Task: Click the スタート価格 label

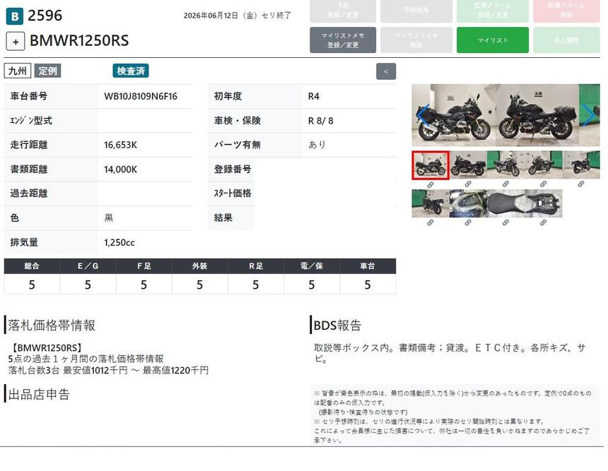Action: [233, 193]
